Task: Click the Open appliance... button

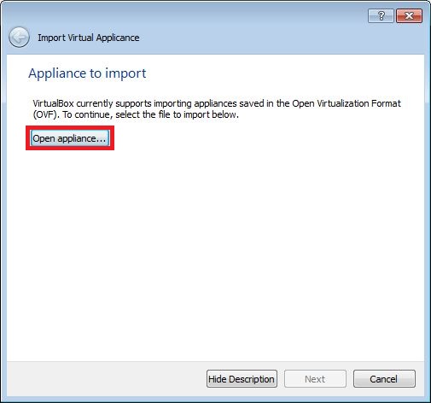Action: click(70, 138)
